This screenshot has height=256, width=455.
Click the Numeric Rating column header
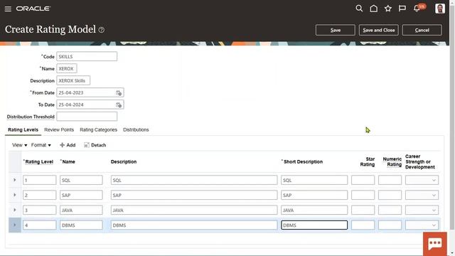coord(392,161)
